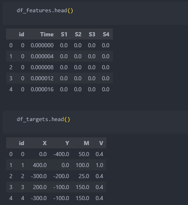Click the df_features.head() code cell
The height and width of the screenshot is (205, 188).
95,13
